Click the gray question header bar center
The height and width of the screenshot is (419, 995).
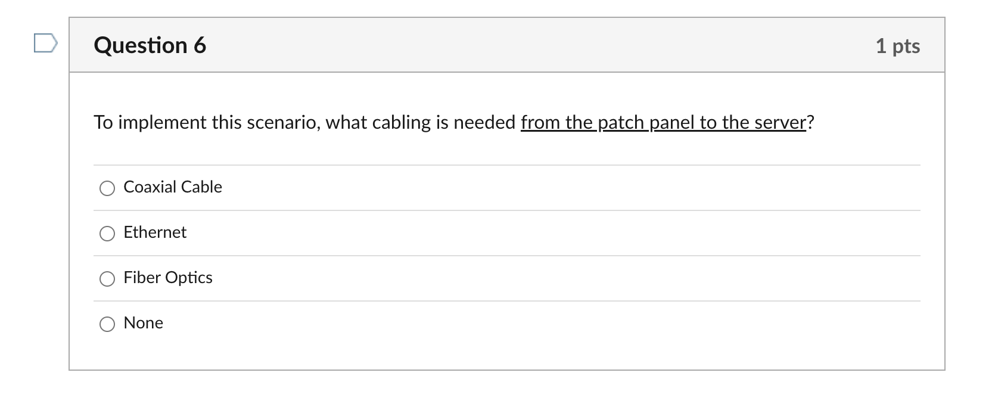coord(507,45)
